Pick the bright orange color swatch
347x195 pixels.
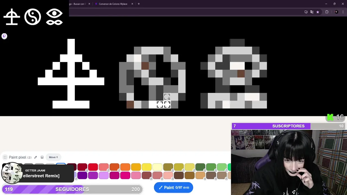[125, 167]
